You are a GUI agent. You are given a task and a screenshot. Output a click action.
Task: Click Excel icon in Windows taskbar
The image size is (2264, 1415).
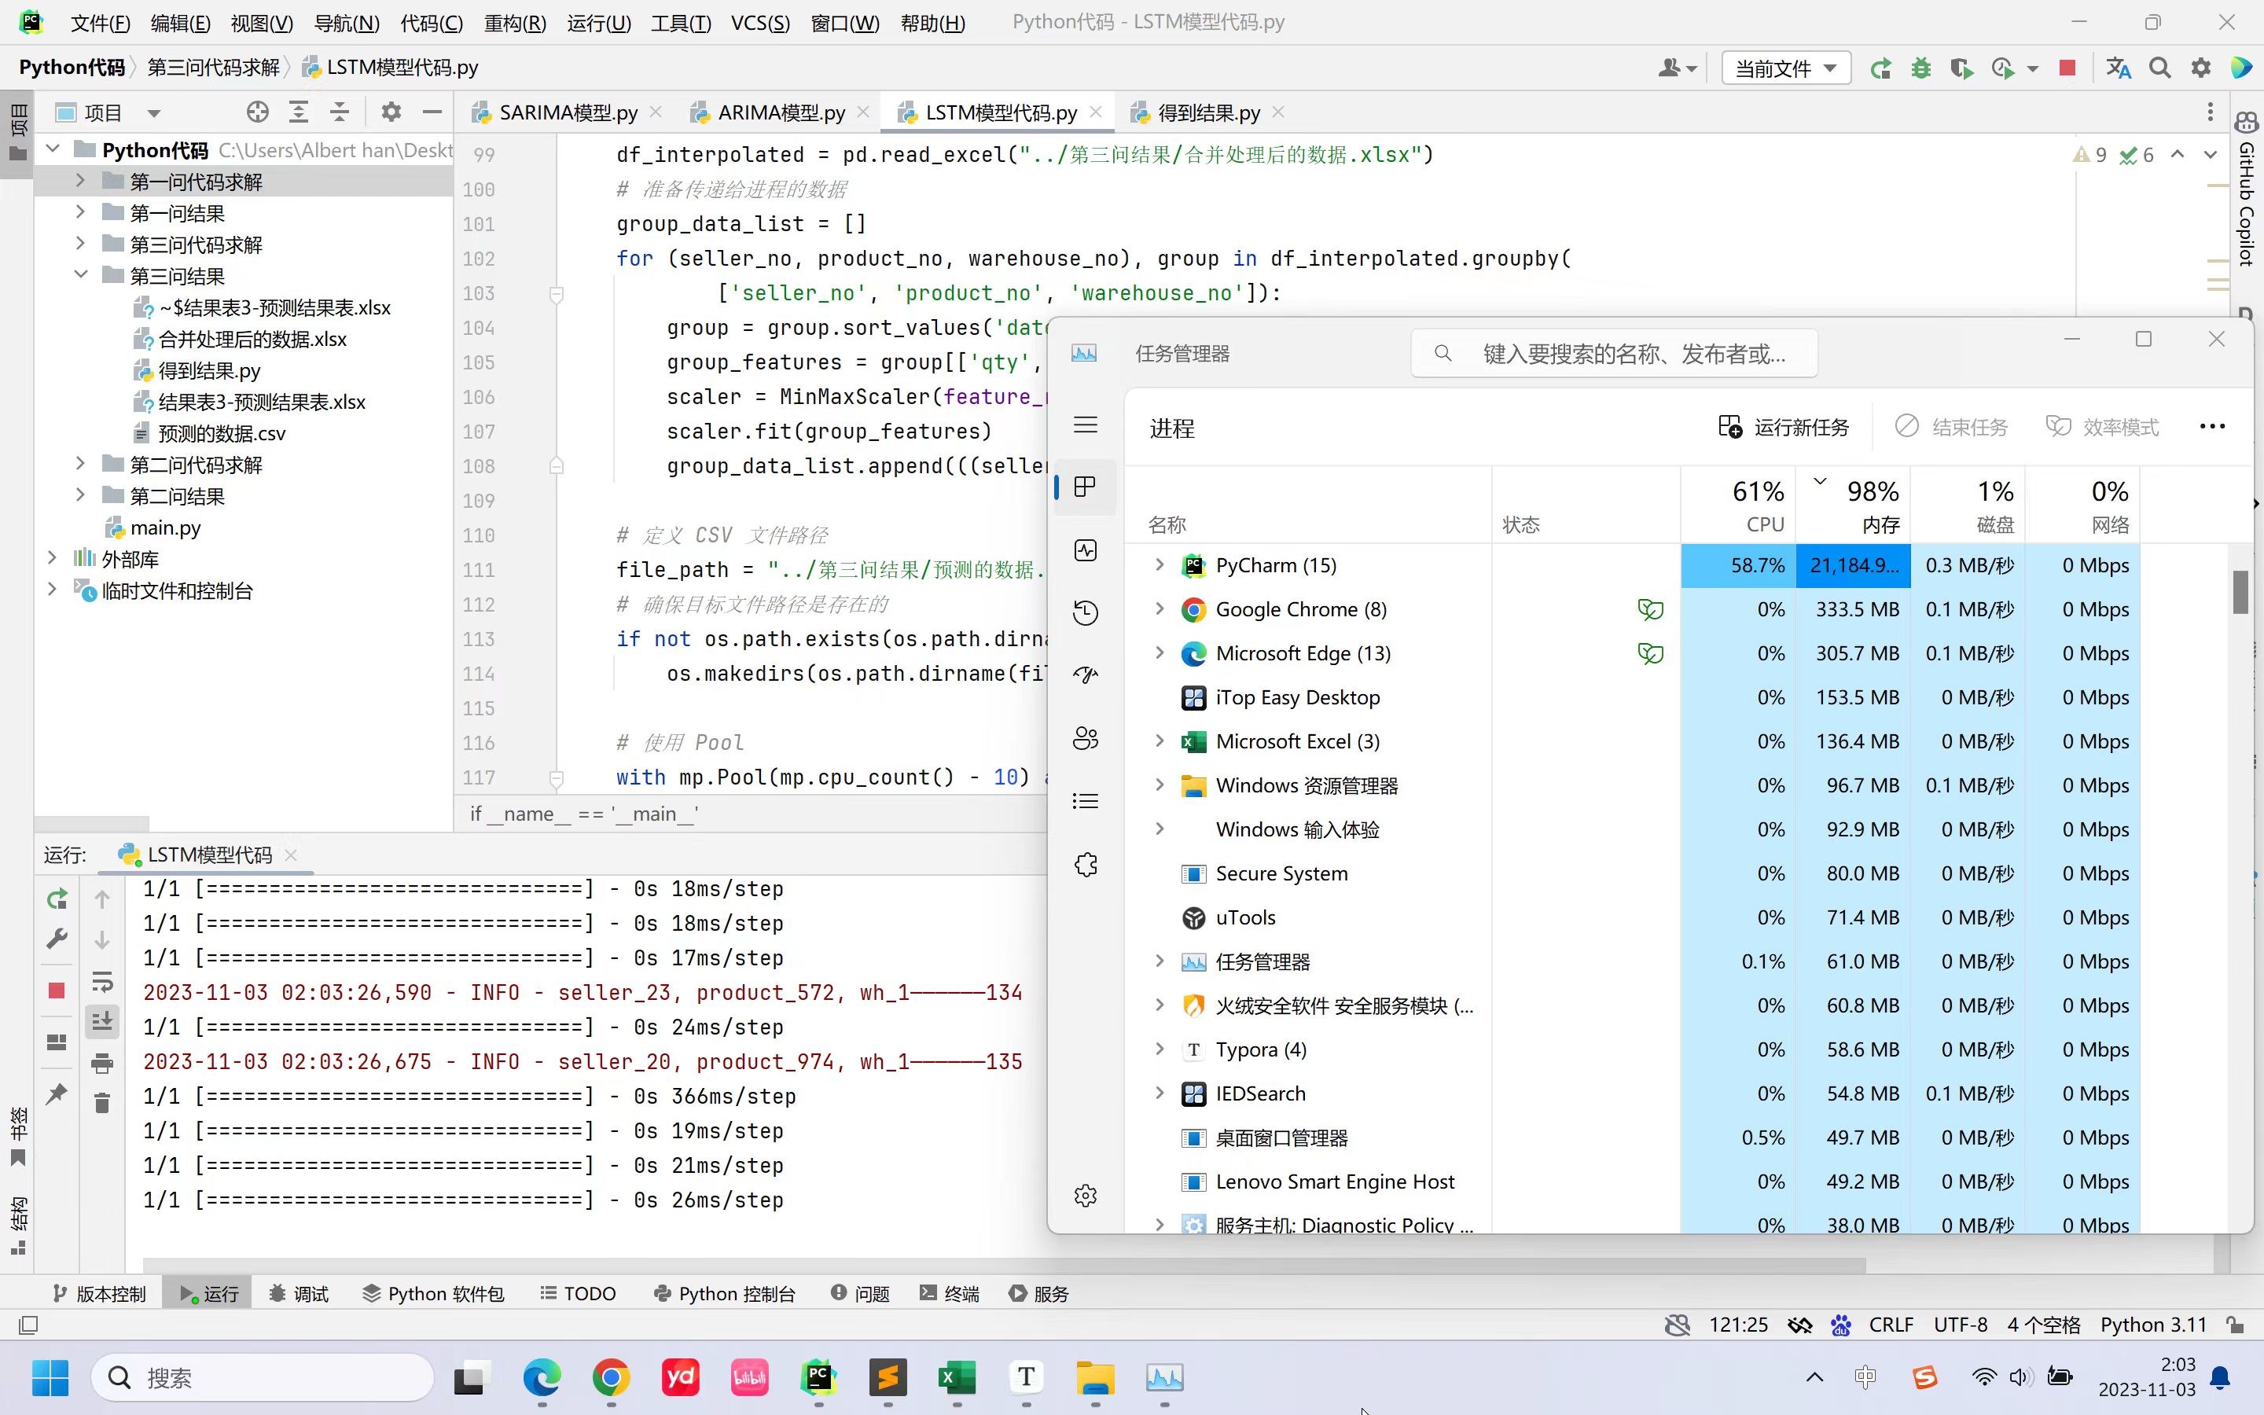[x=956, y=1376]
